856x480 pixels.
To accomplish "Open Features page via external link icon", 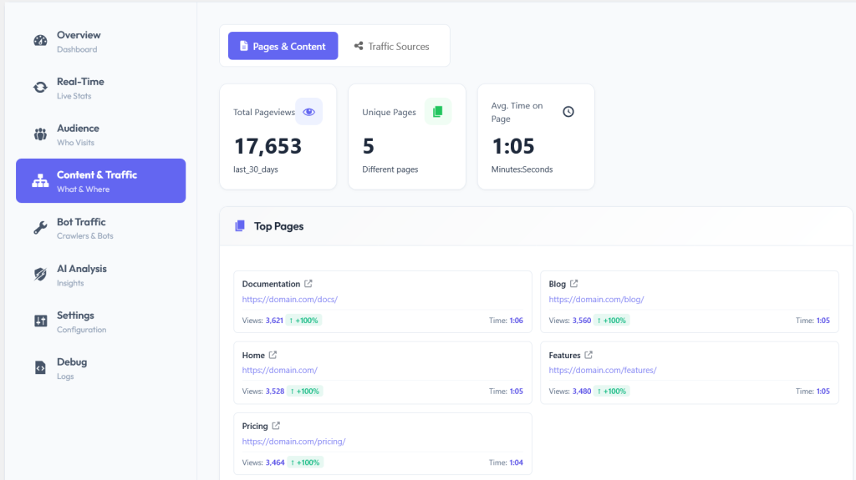I will click(x=588, y=355).
